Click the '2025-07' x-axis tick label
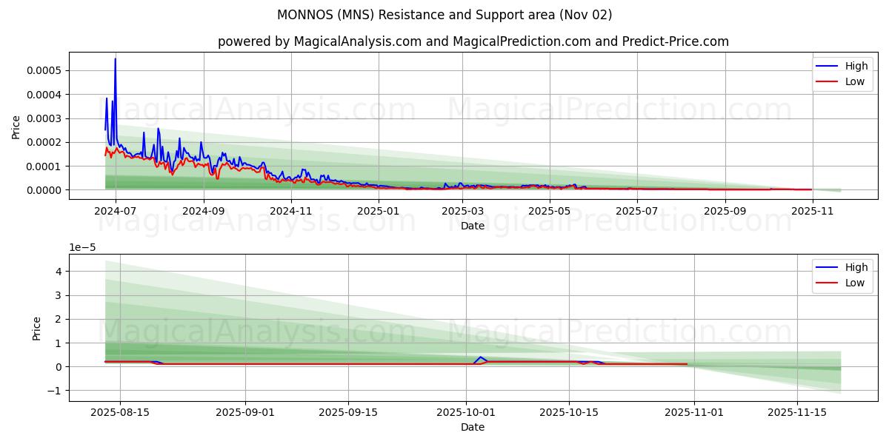 [x=637, y=211]
